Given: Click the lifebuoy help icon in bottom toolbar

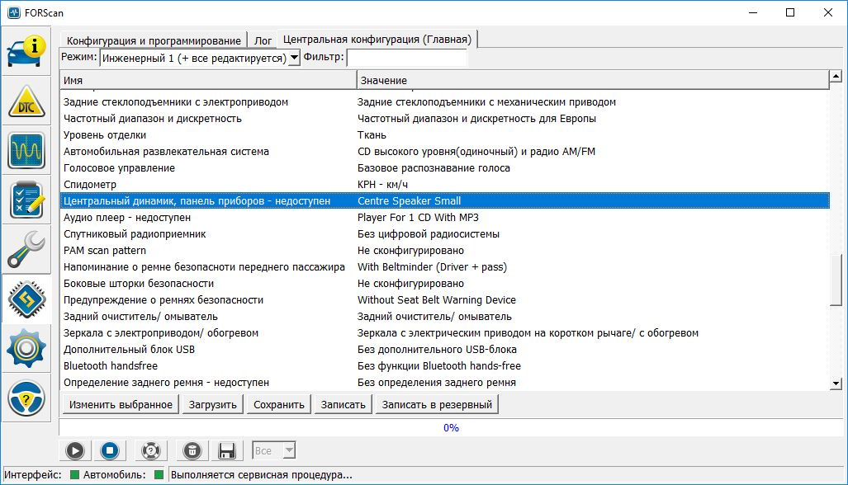Looking at the screenshot, I should [151, 450].
